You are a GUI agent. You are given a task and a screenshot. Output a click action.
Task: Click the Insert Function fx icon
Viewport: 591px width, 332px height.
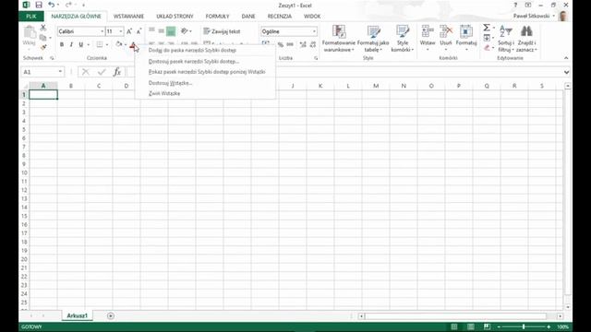coord(117,72)
